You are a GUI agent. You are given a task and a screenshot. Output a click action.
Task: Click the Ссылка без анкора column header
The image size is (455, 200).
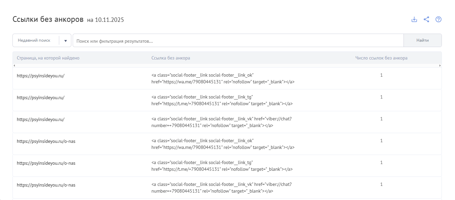pos(171,58)
